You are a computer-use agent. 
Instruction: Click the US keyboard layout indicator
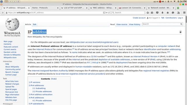pyautogui.click(x=155, y=1)
